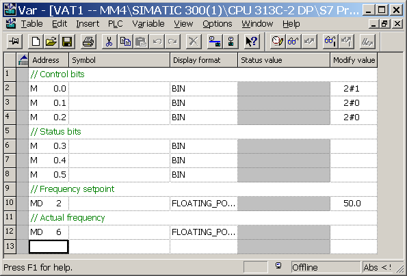Click the Modify value column header
Viewport: 407px width, 276px height.
(354, 60)
